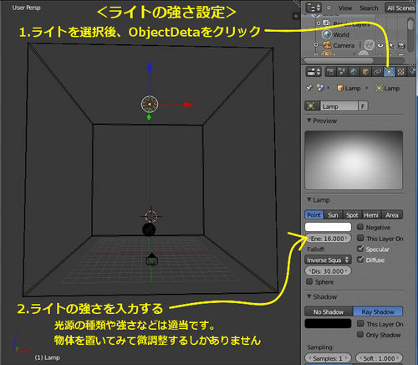Image resolution: width=418 pixels, height=365 pixels.
Task: Open the Render properties tab icon
Action: 331,72
